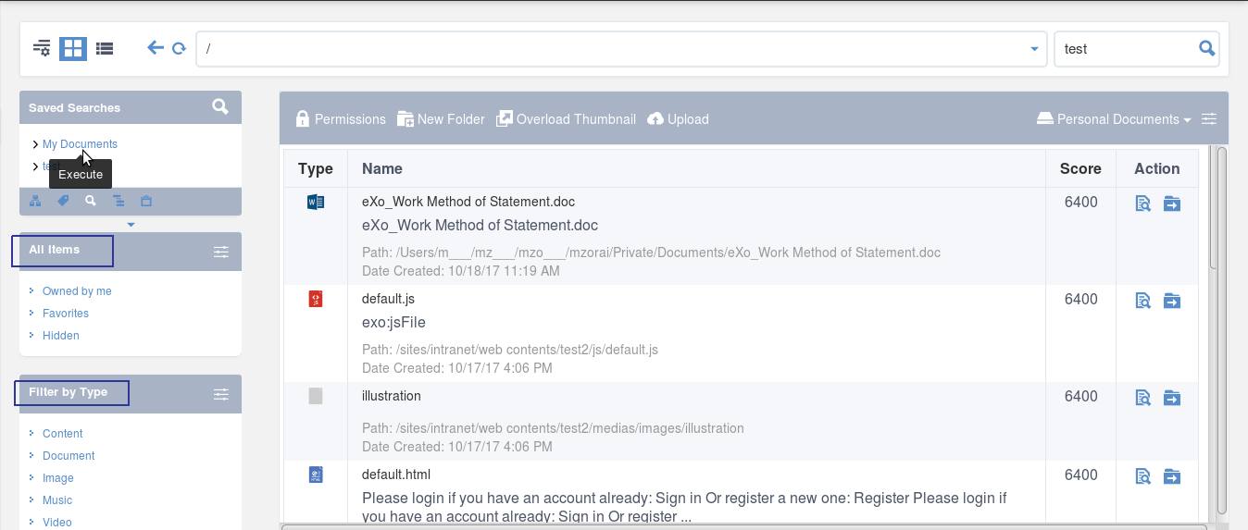Toggle All Items panel settings
Image resolution: width=1248 pixels, height=530 pixels.
(x=220, y=252)
